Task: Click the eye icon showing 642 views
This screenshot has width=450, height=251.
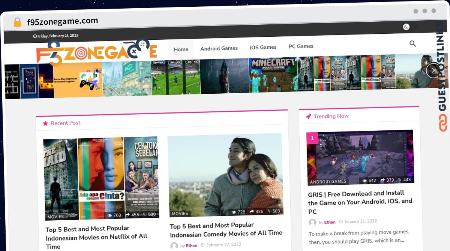Action: (364, 181)
